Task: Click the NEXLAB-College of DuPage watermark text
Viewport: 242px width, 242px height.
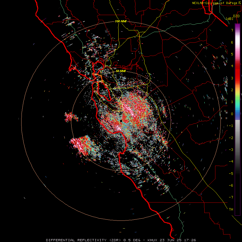Action: tap(217, 3)
